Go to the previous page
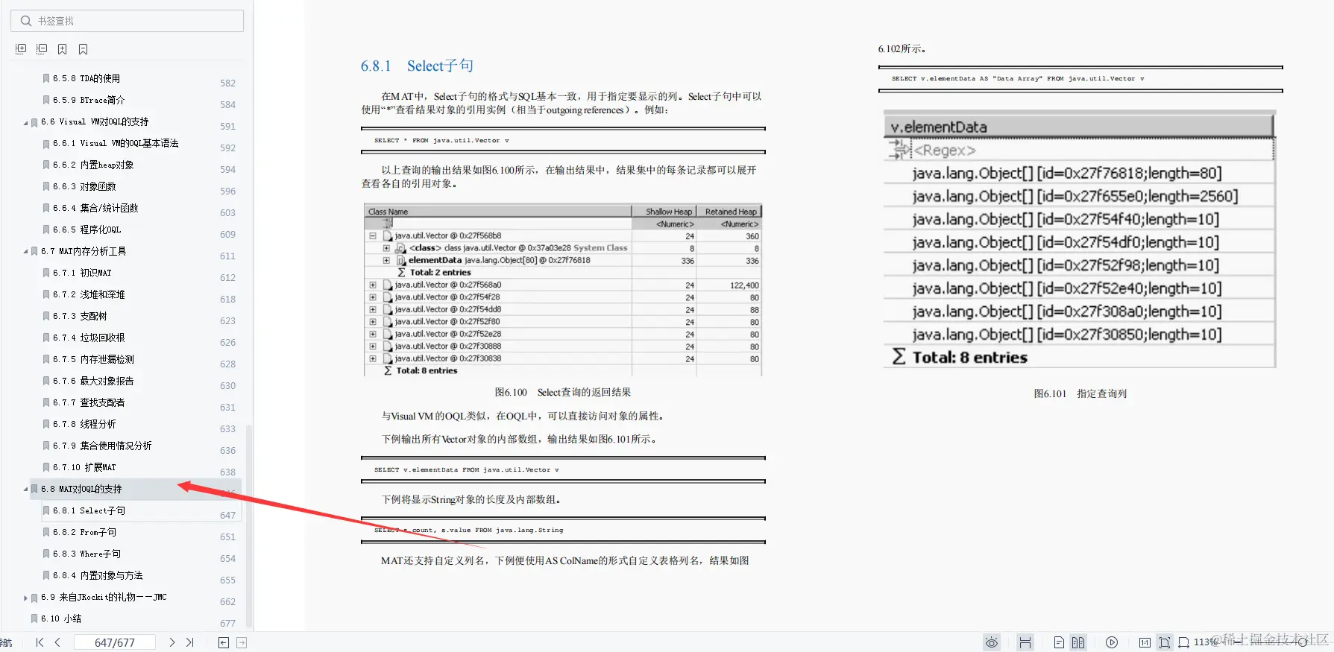The image size is (1334, 652). (57, 642)
